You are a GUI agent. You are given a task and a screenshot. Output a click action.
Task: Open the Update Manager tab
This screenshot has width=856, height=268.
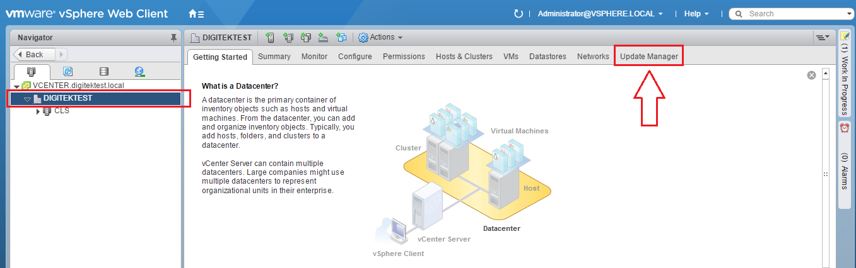point(649,57)
